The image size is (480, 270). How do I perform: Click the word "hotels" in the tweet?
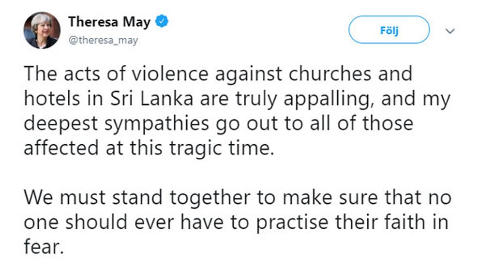pyautogui.click(x=51, y=99)
